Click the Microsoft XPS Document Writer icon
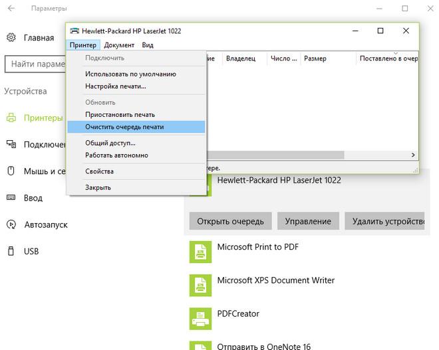The image size is (439, 350). coord(200,285)
